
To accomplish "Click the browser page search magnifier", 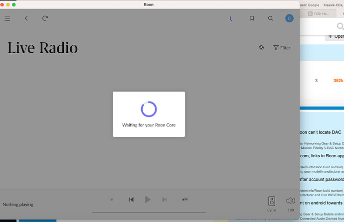I will (x=340, y=26).
